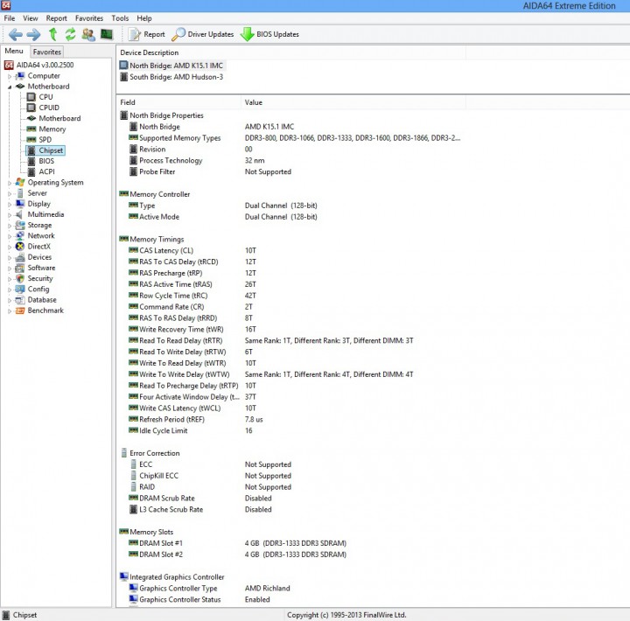
Task: Open the Motherboard sub-item under Motherboard
Action: [x=53, y=118]
